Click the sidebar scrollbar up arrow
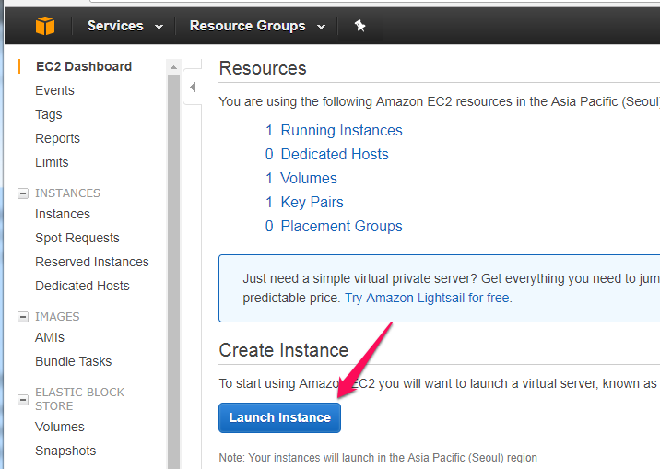The height and width of the screenshot is (469, 660). (x=174, y=67)
